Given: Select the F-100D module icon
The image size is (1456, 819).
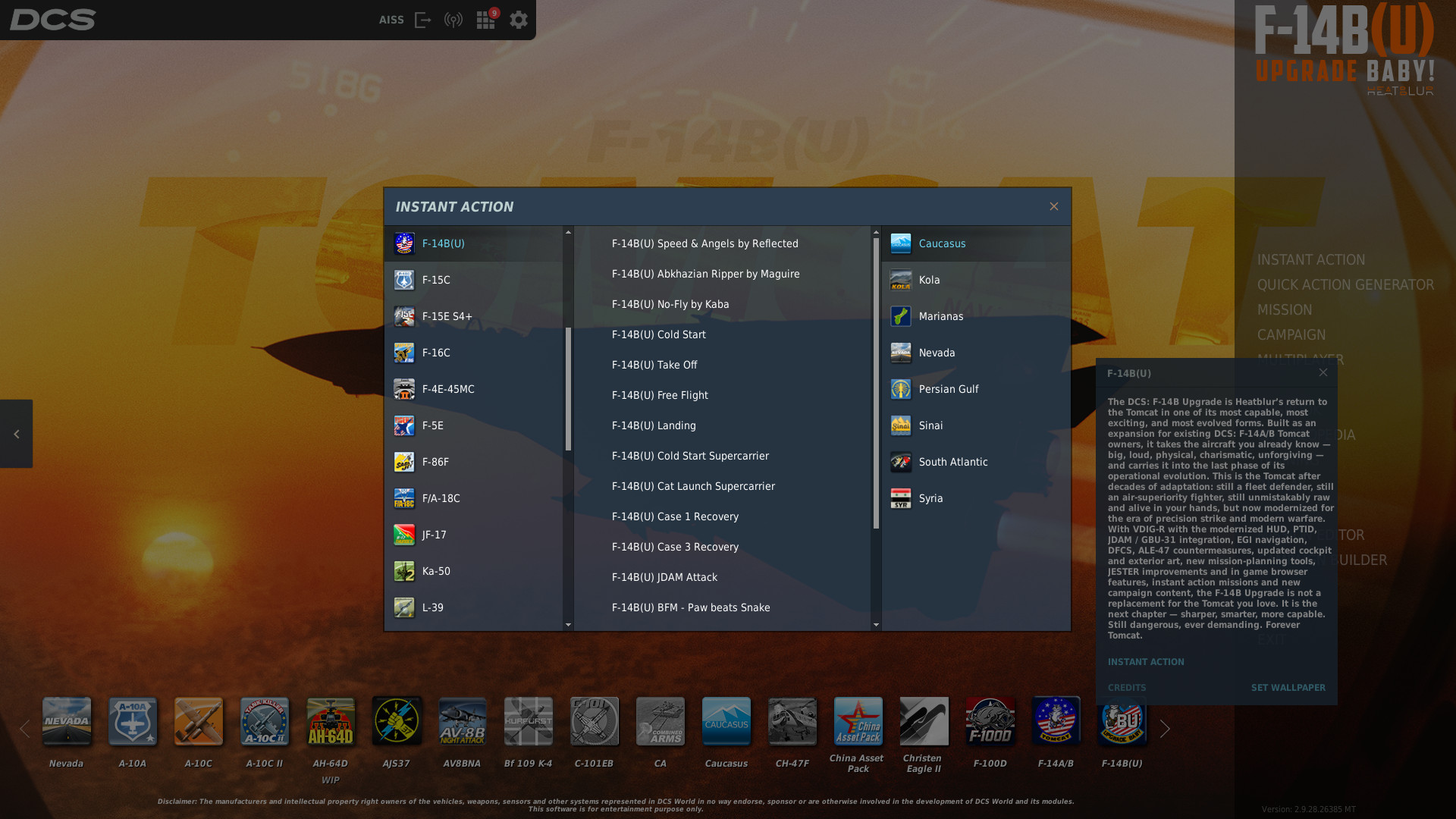Looking at the screenshot, I should [990, 721].
